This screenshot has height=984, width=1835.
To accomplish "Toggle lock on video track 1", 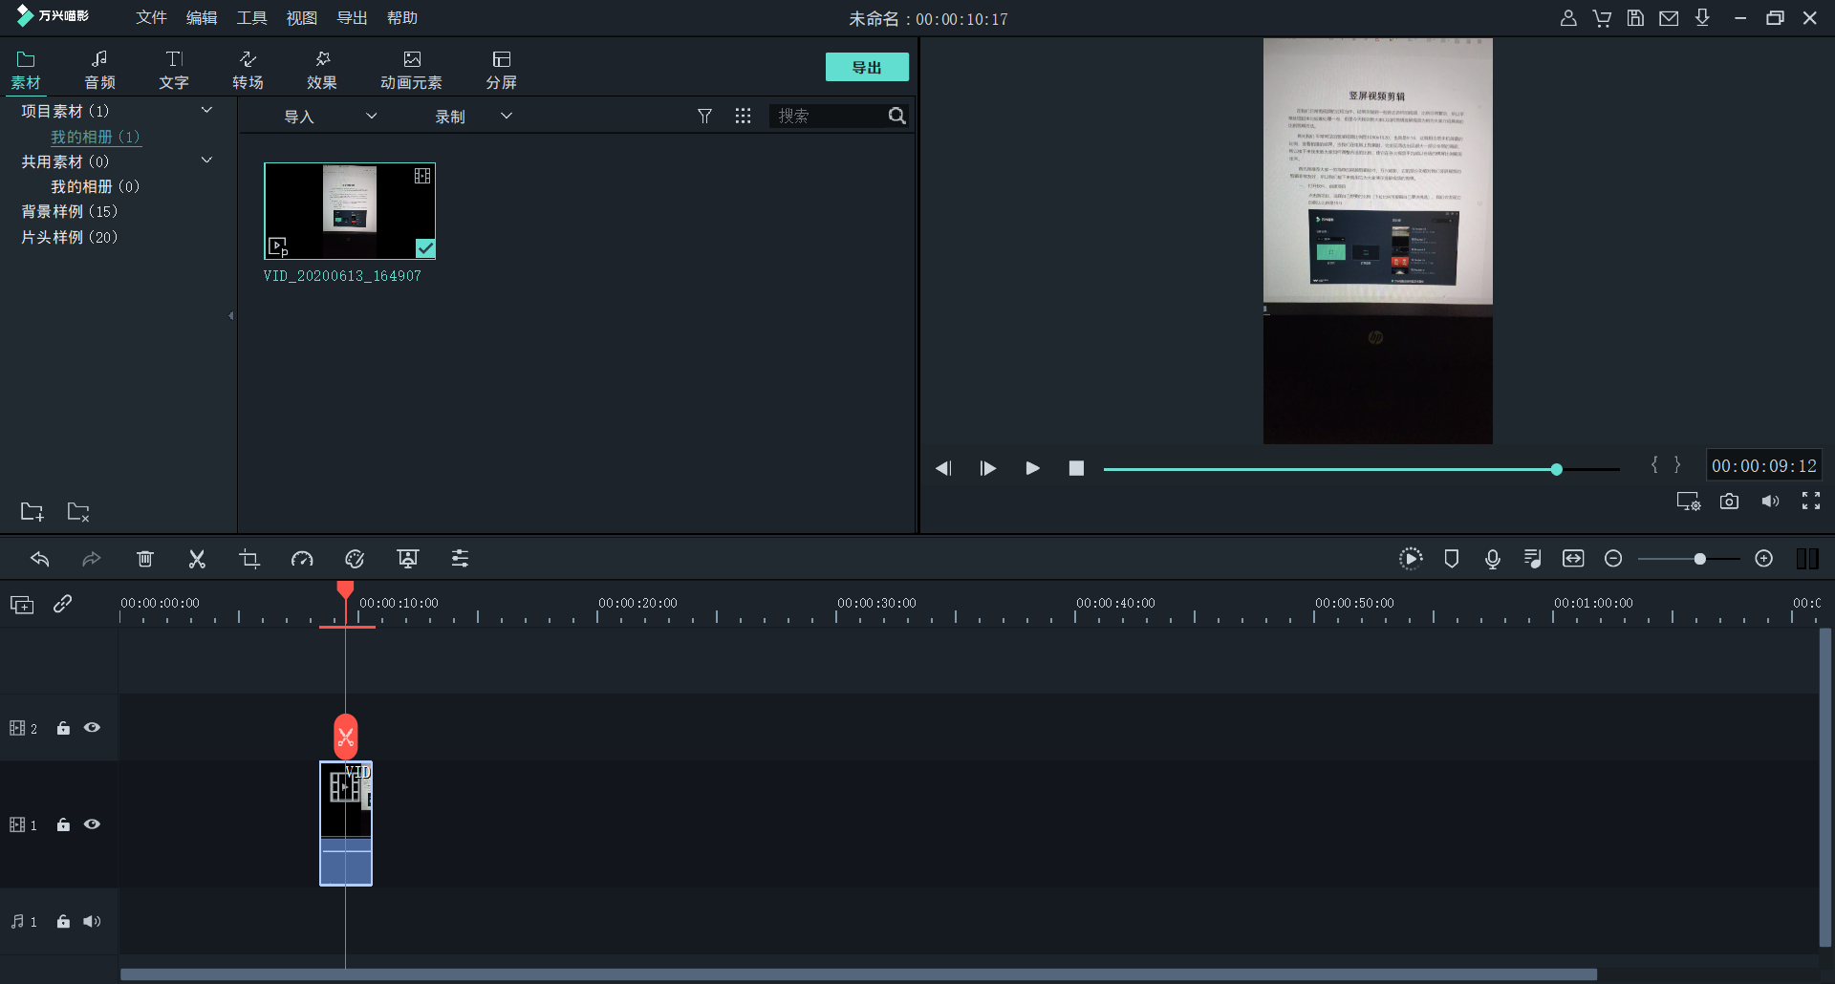I will 63,824.
